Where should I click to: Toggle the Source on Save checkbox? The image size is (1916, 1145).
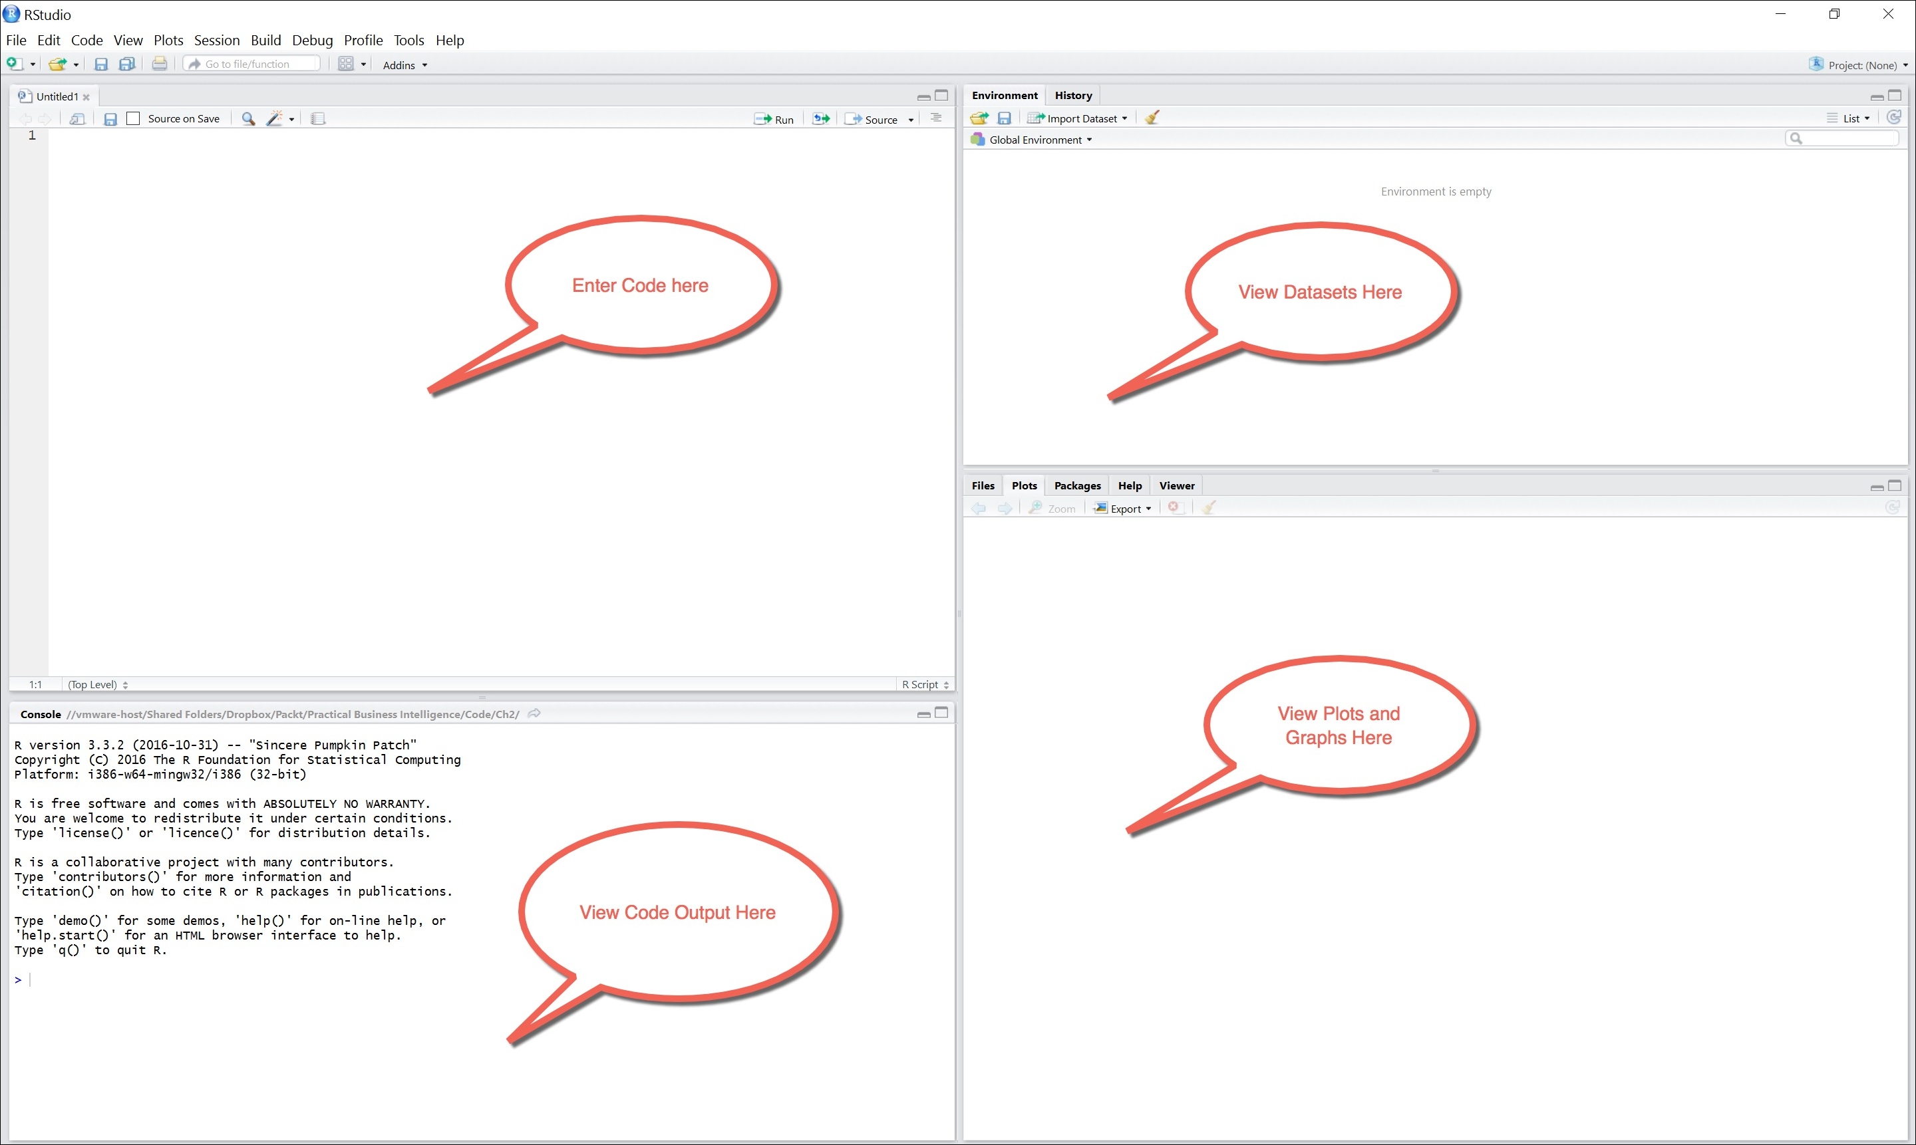[x=134, y=118]
